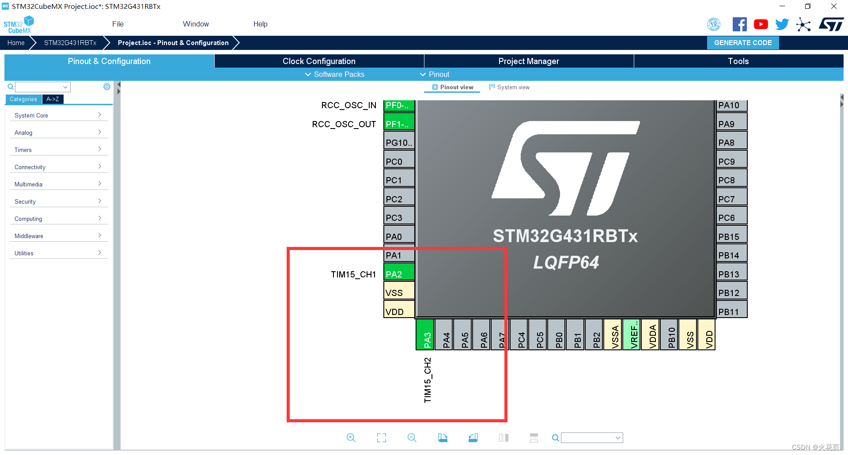
Task: Rotate the chip view counter-clockwise
Action: coord(473,438)
